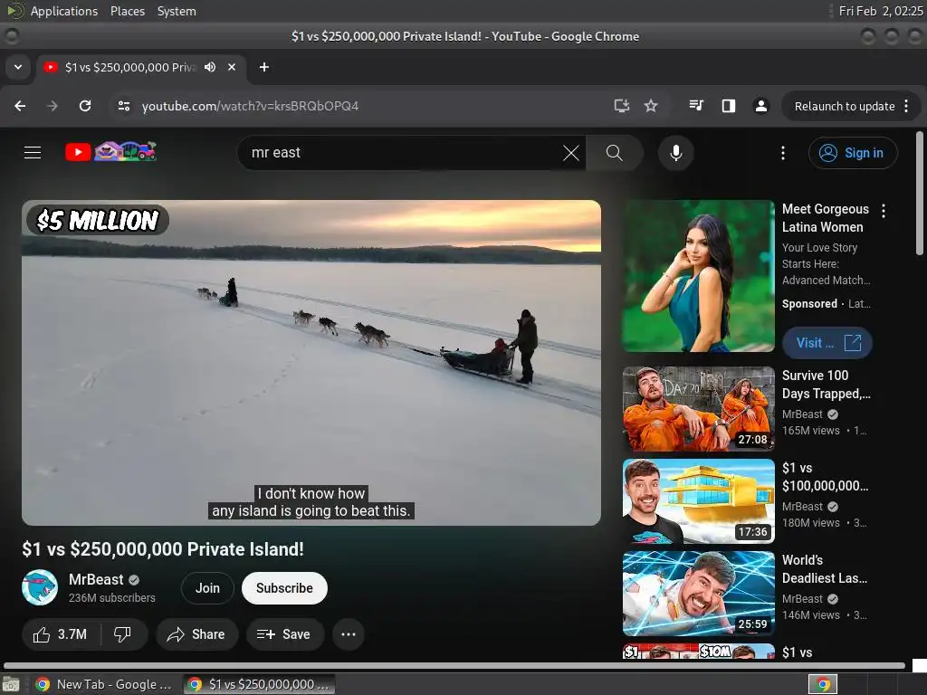Save the video to a playlist
This screenshot has width=927, height=695.
click(284, 634)
